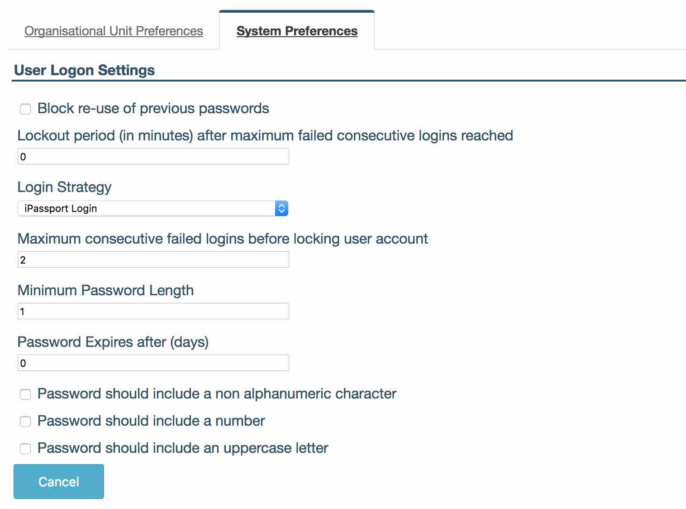Click the Login Strategy label text

(x=64, y=187)
